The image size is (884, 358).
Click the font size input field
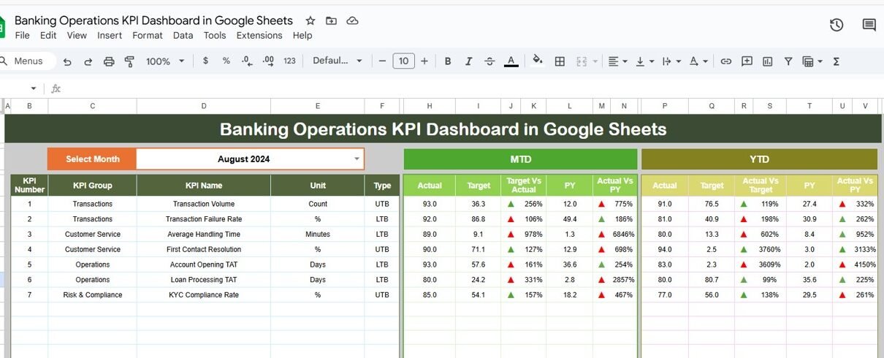pyautogui.click(x=403, y=61)
